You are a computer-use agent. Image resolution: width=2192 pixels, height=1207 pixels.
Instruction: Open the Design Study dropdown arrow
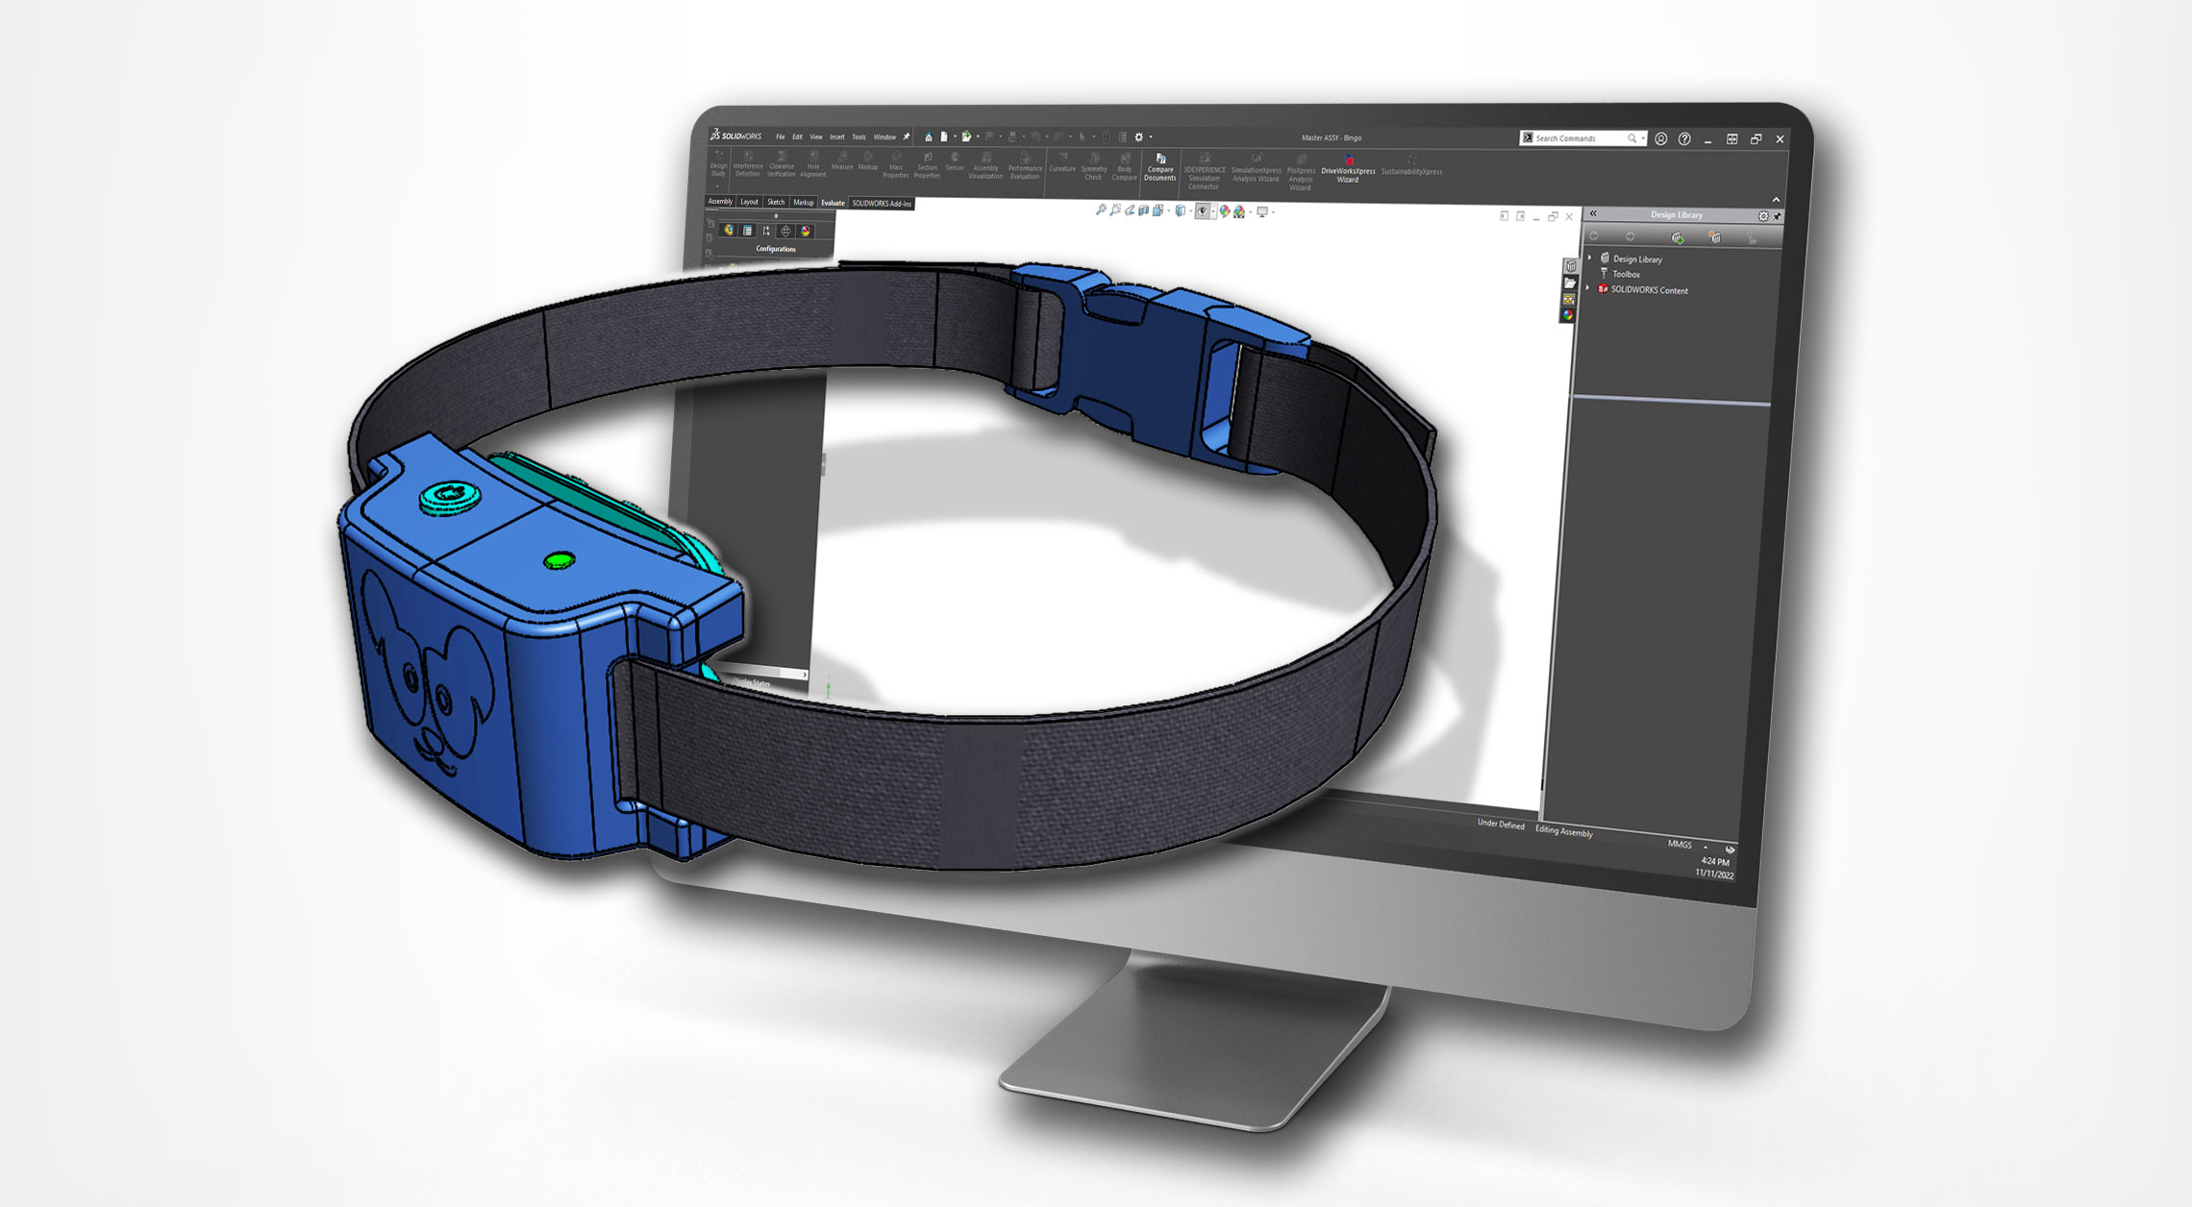(x=718, y=185)
